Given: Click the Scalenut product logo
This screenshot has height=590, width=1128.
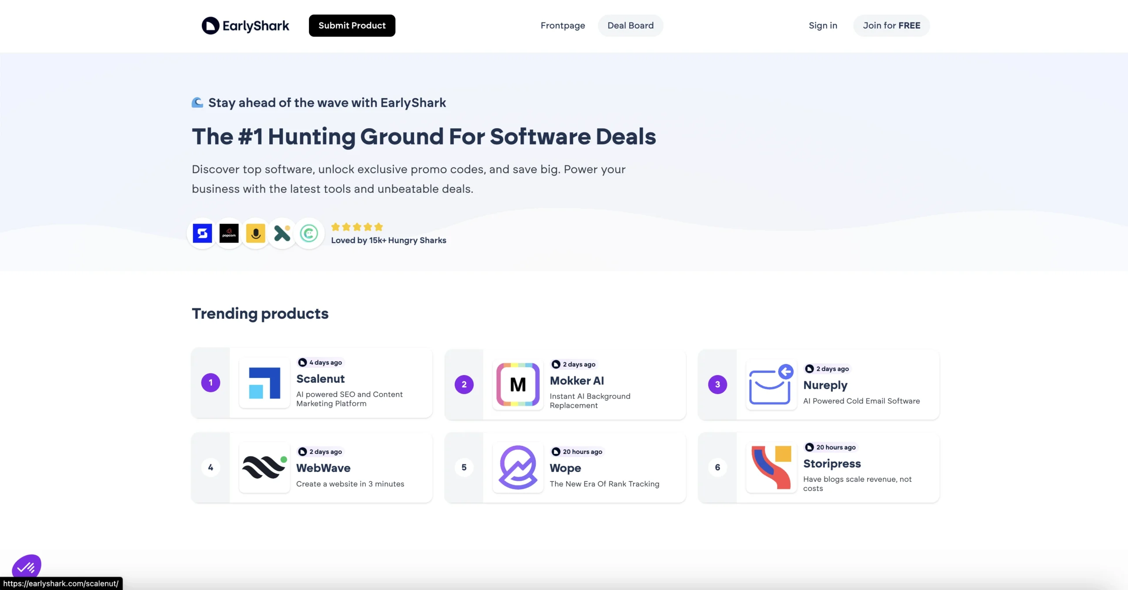Looking at the screenshot, I should pyautogui.click(x=264, y=383).
